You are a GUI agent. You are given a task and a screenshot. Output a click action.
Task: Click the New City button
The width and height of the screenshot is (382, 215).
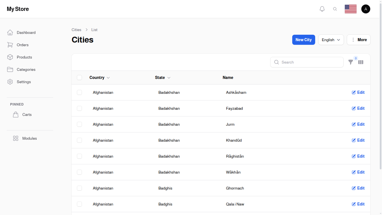click(x=303, y=40)
